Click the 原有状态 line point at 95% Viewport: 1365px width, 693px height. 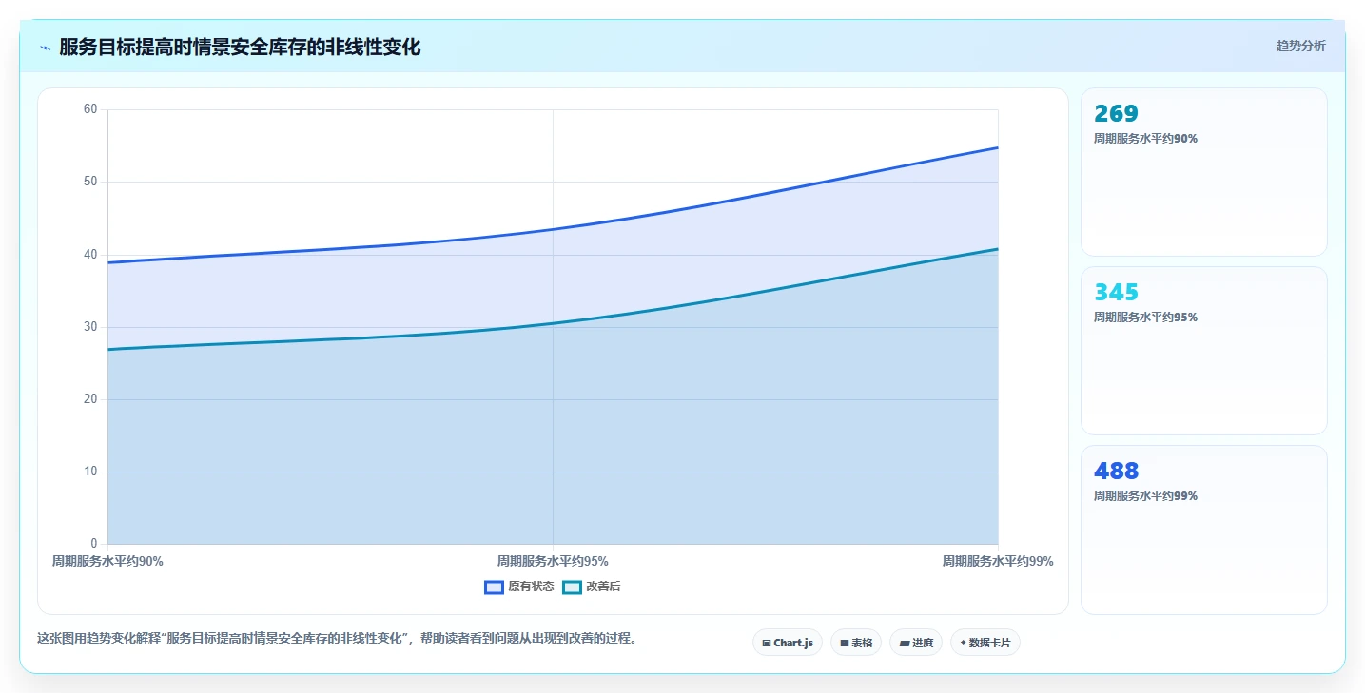553,229
